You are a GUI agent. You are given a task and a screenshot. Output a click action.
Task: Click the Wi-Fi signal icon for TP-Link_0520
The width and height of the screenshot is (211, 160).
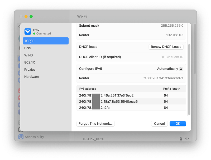(x=187, y=139)
